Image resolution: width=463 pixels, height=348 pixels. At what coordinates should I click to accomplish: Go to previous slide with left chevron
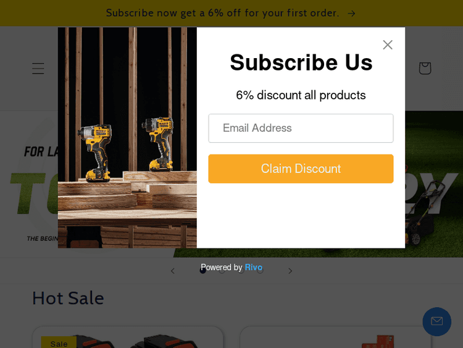pyautogui.click(x=173, y=271)
